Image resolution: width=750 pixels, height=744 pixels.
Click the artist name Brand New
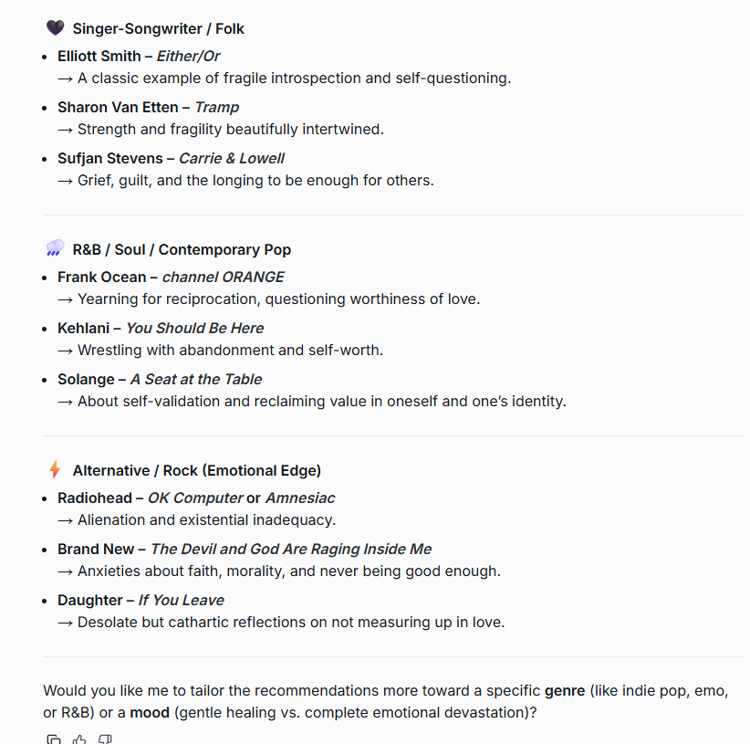click(95, 549)
